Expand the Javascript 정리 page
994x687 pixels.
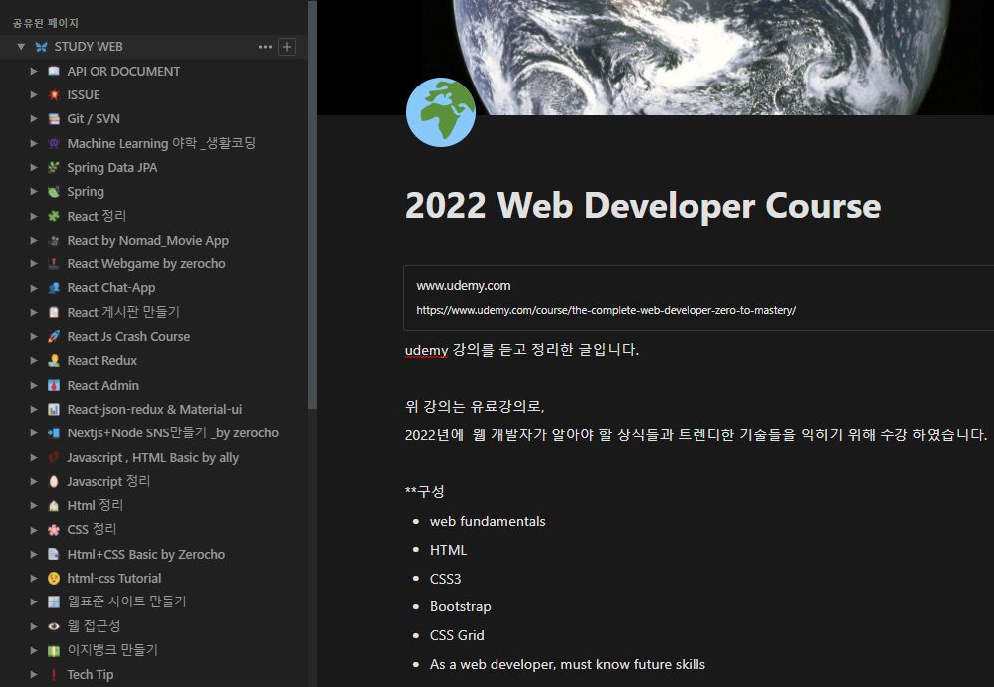[x=34, y=482]
